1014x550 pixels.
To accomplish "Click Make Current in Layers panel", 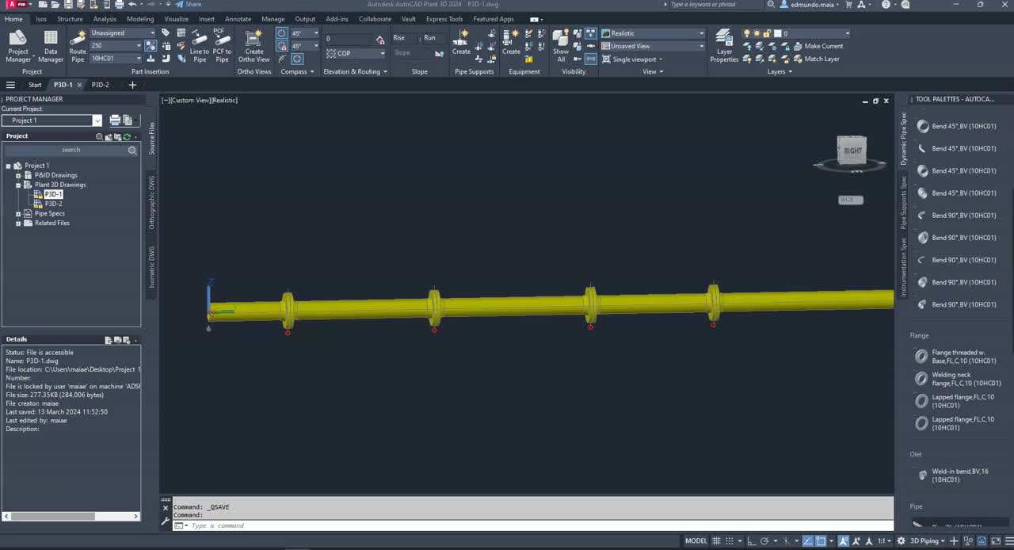I will point(823,46).
